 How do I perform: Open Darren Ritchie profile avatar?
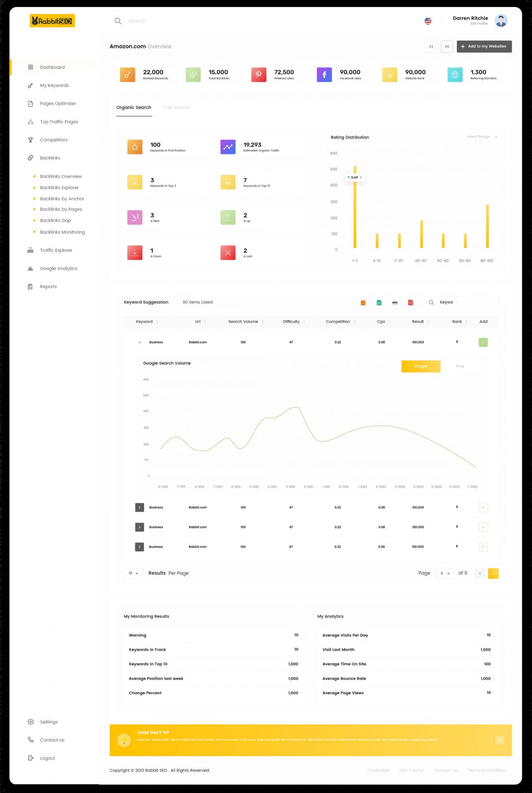pos(501,20)
